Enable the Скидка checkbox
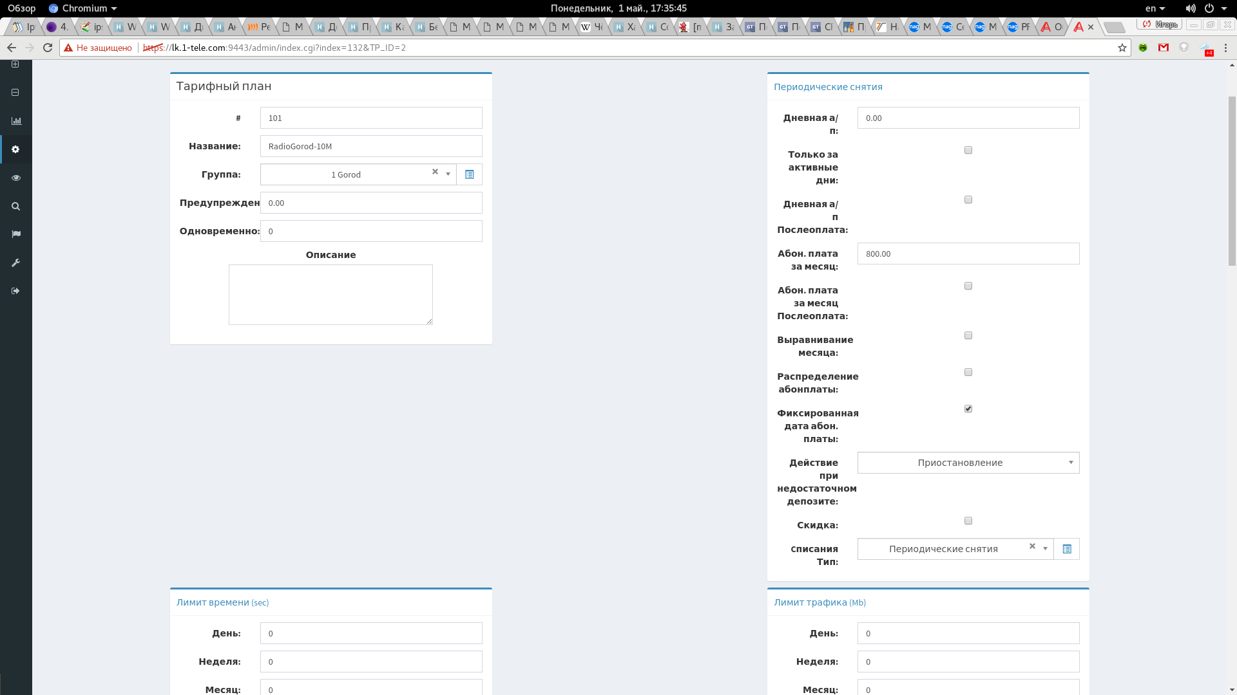Image resolution: width=1237 pixels, height=695 pixels. pyautogui.click(x=968, y=521)
